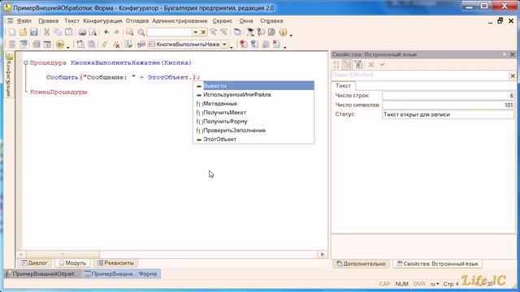Undo with the green left arrow

tap(106, 32)
